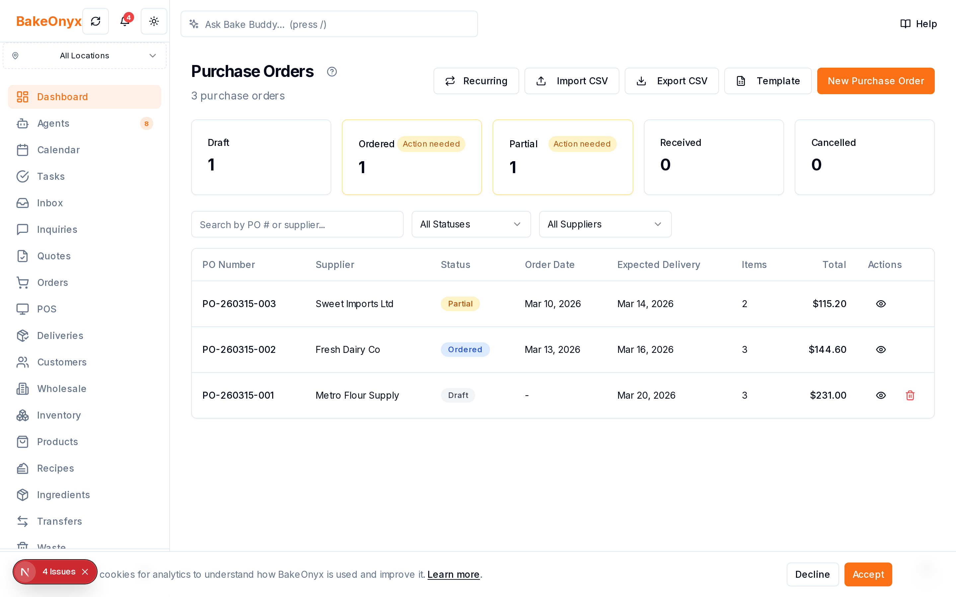Viewport: 956px width, 597px height.
Task: Open the N dev tools indicator
Action: [25, 572]
